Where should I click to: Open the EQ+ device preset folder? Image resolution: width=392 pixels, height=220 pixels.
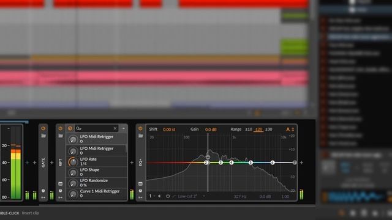pyautogui.click(x=140, y=136)
